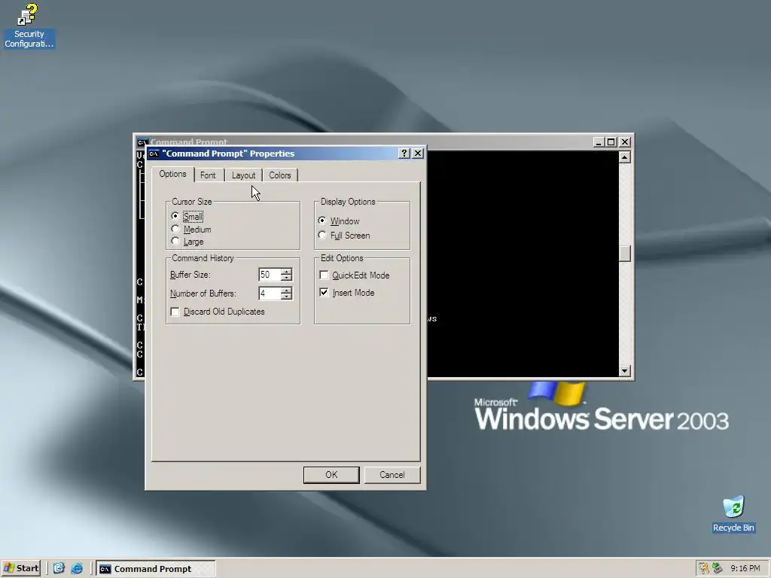This screenshot has height=578, width=771.
Task: Click the Cursor Size group label
Action: pyautogui.click(x=192, y=202)
